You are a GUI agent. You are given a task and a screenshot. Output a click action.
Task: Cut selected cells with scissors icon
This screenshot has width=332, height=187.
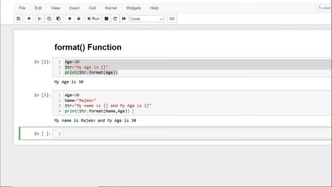point(39,19)
